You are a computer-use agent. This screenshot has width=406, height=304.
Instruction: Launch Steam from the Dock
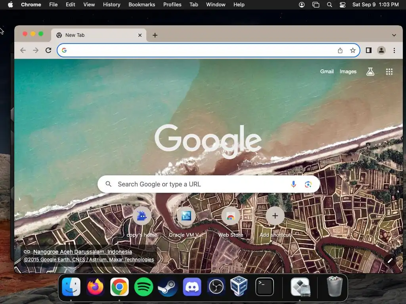click(168, 287)
